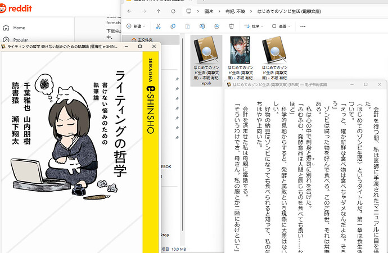Image resolution: width=388 pixels, height=253 pixels.
Task: Click the PC icon in address bar
Action: click(189, 11)
